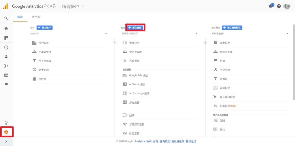Open 所有帳戶 account selector dropdown
Screen dimensions: 295x146
(x=73, y=6)
